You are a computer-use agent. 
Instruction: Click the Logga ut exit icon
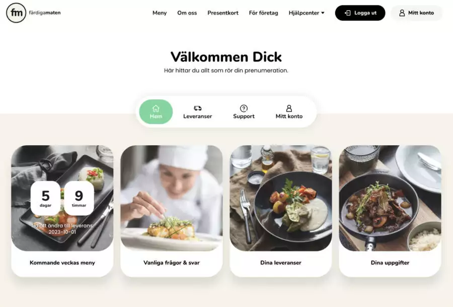click(347, 13)
